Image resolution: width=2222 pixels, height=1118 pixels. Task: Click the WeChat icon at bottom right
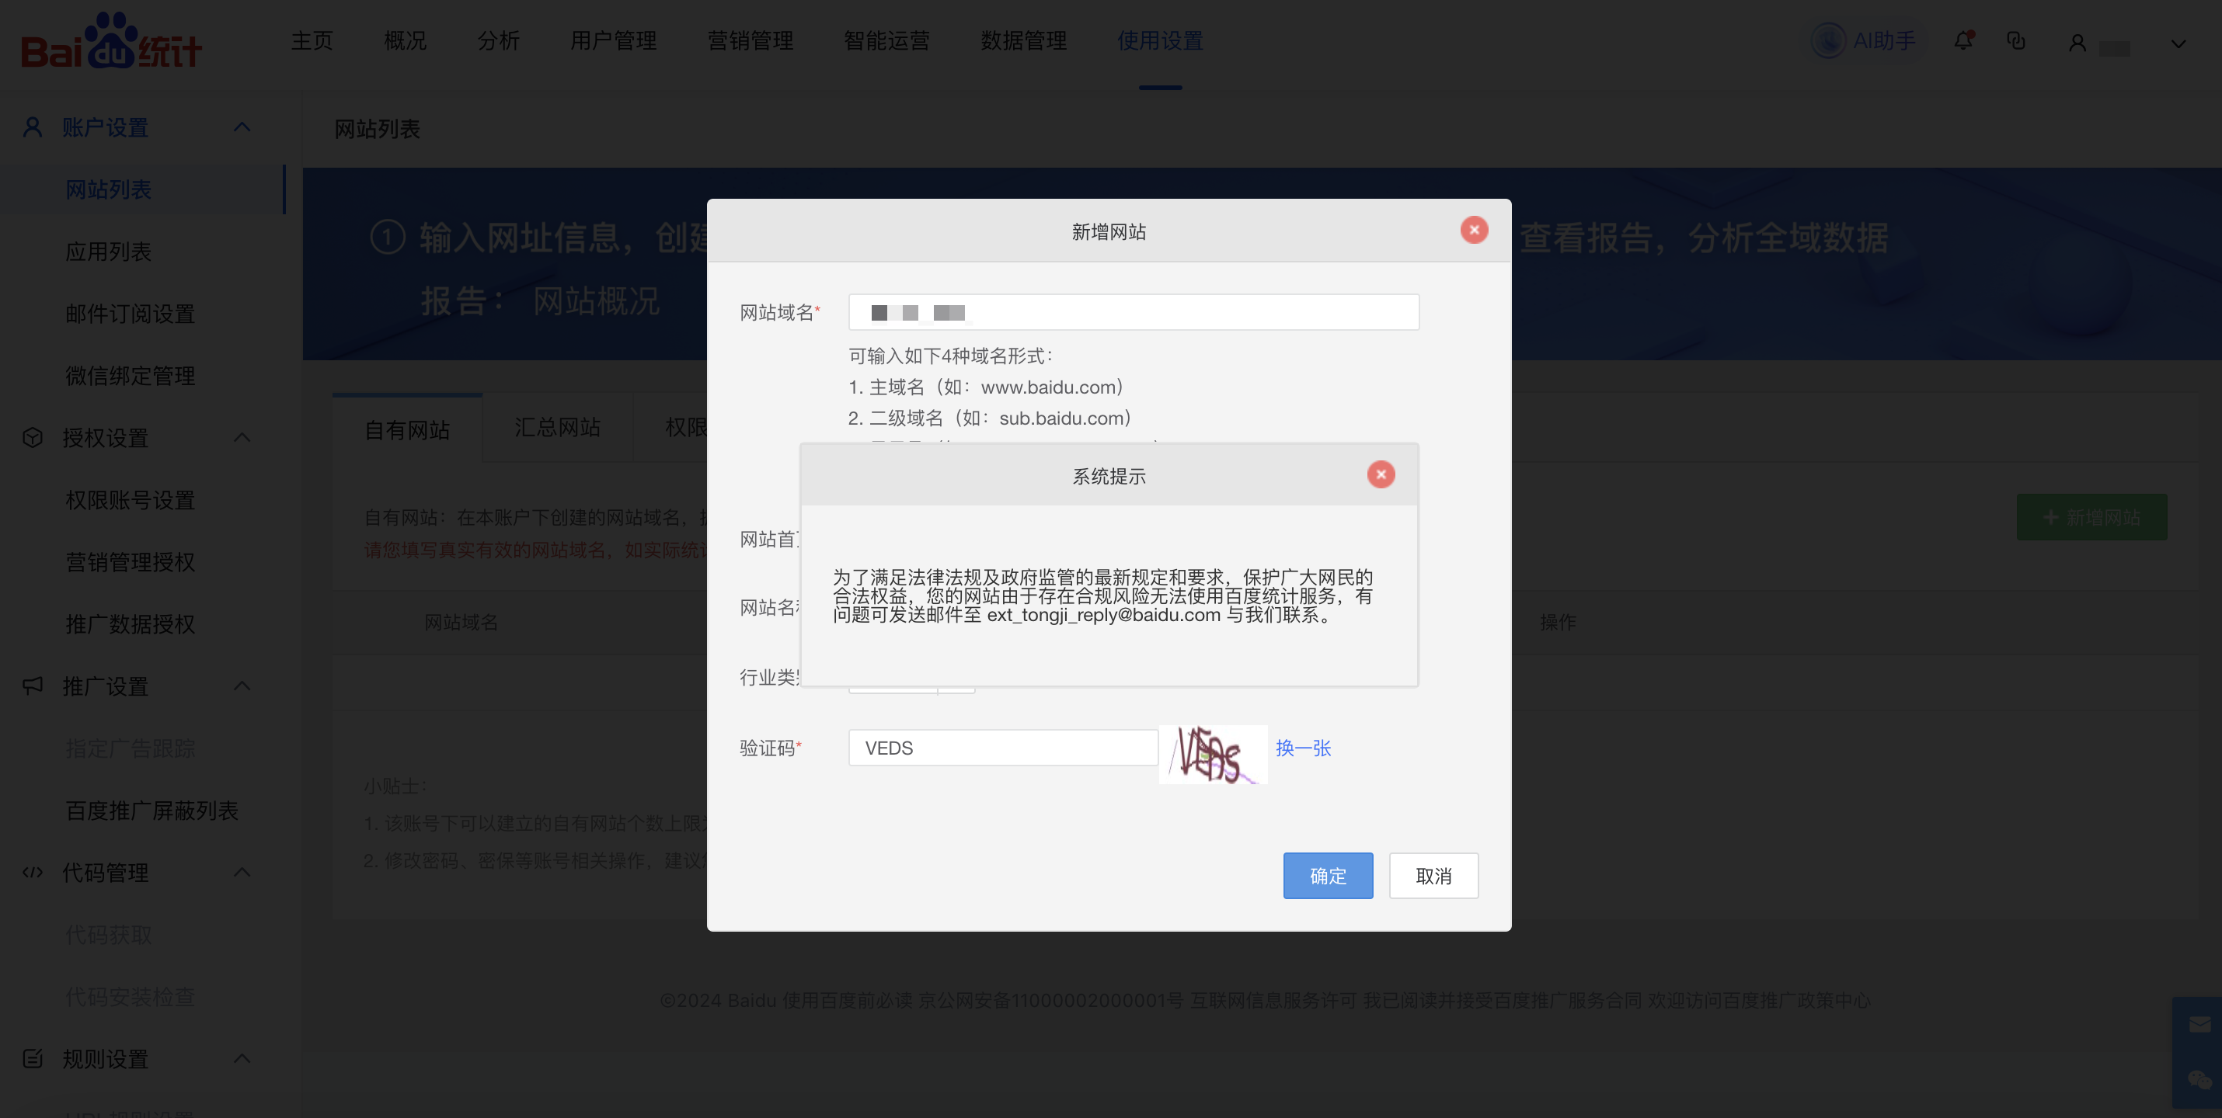2199,1080
